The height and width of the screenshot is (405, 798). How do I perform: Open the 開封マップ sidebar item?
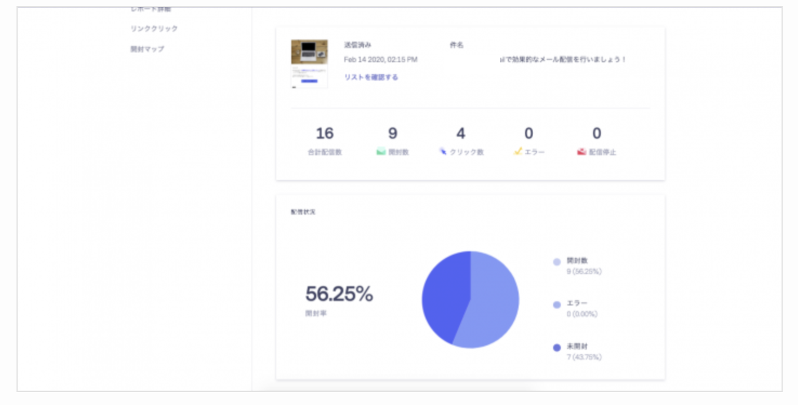(147, 49)
